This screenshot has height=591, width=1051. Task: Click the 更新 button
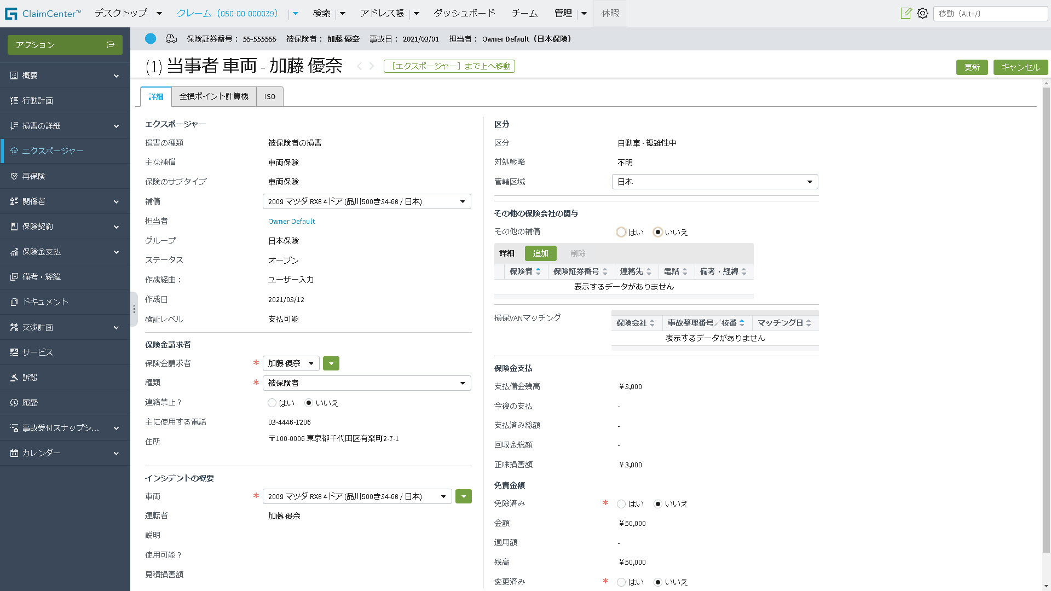point(972,67)
